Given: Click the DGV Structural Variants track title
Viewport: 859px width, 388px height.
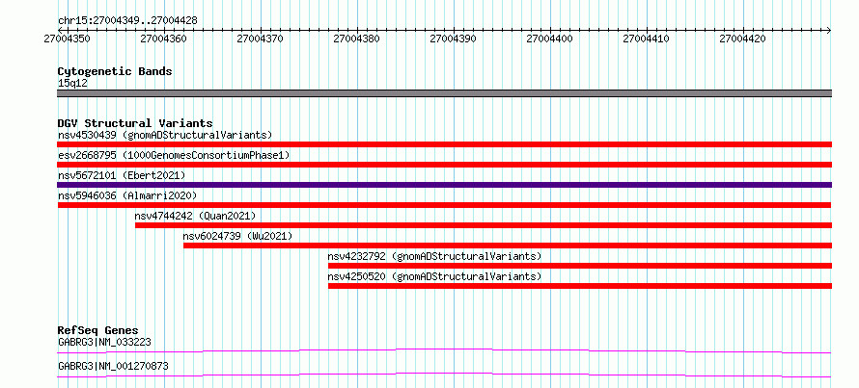Looking at the screenshot, I should 135,123.
